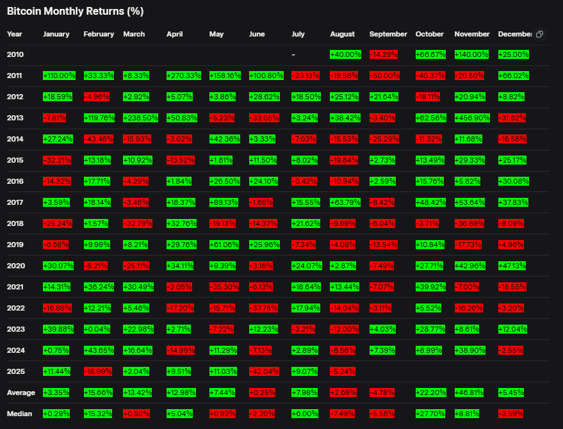This screenshot has width=563, height=429.
Task: Select the +238.50% cell in 2013
Action: pyautogui.click(x=140, y=118)
